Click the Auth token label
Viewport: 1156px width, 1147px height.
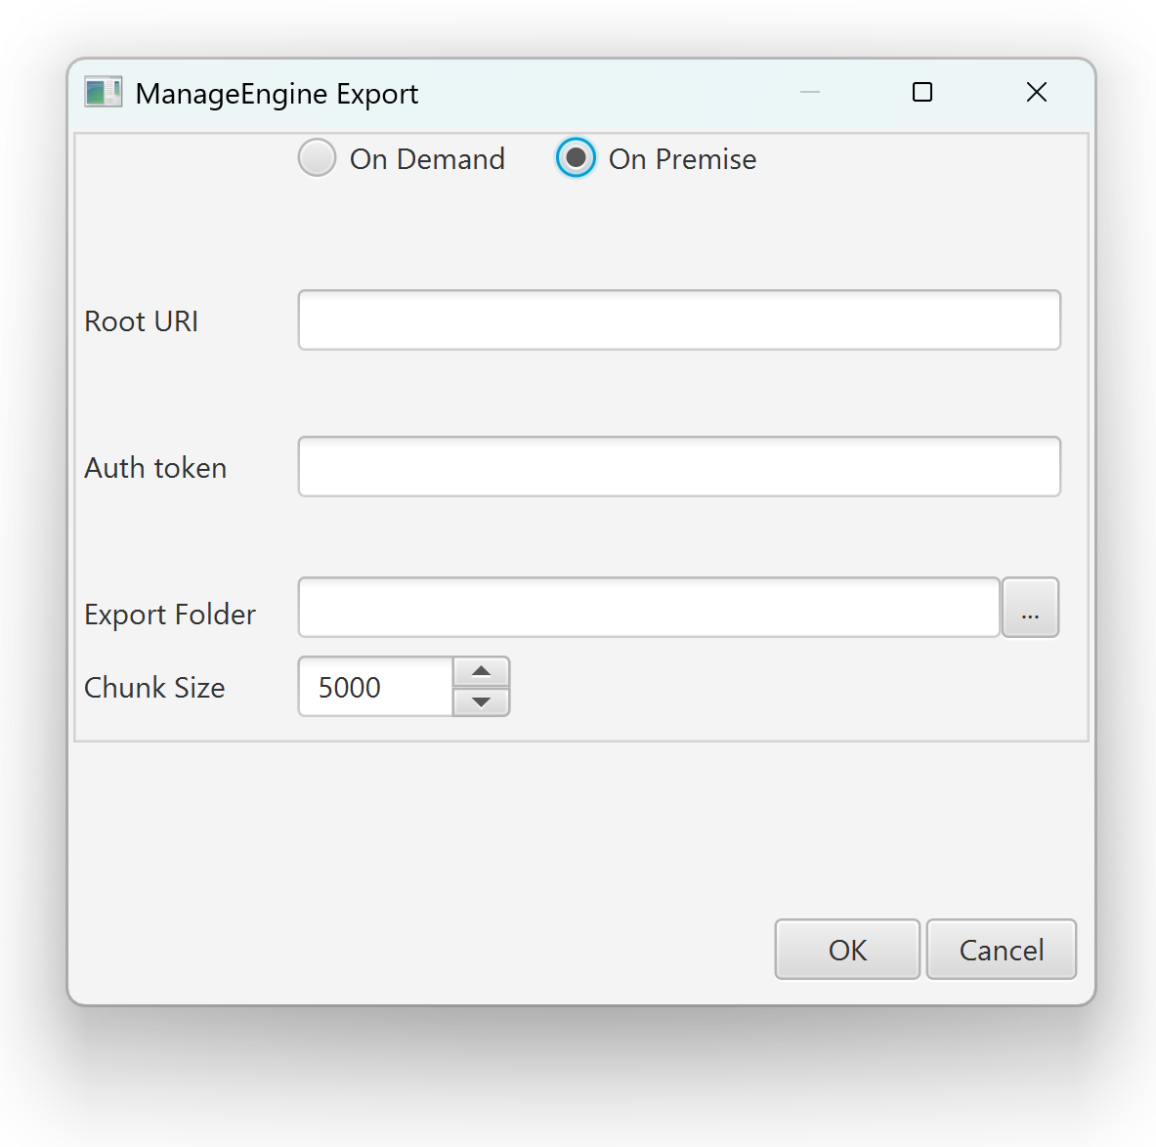pos(155,468)
